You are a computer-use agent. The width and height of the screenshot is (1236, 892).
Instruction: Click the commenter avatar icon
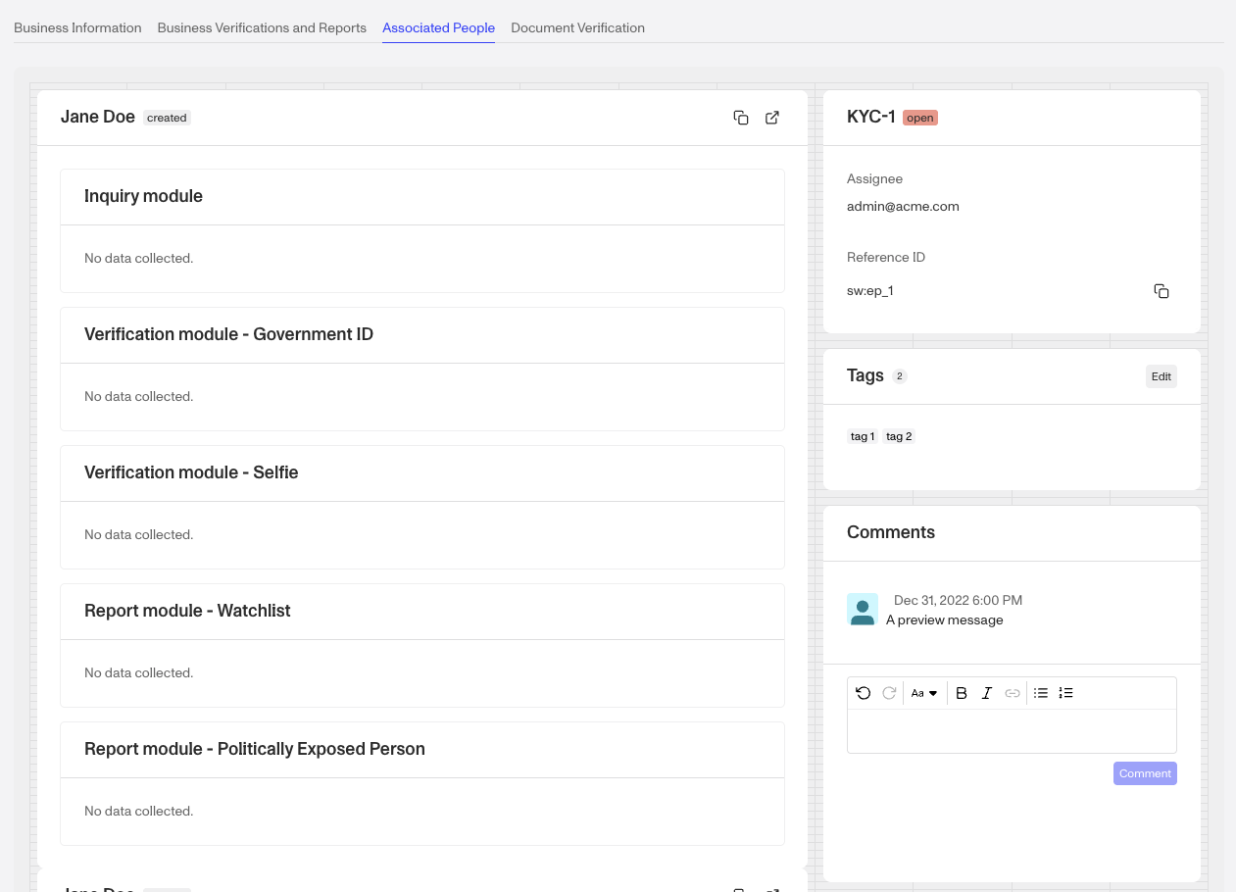click(x=863, y=610)
